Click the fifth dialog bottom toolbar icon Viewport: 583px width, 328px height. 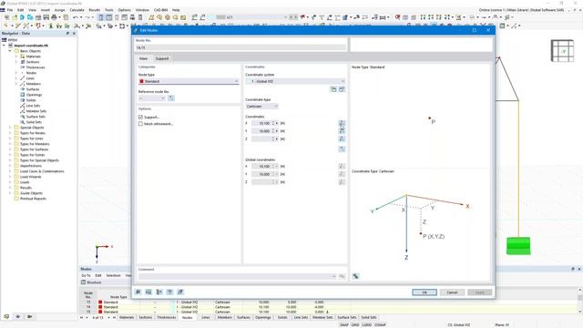point(180,292)
